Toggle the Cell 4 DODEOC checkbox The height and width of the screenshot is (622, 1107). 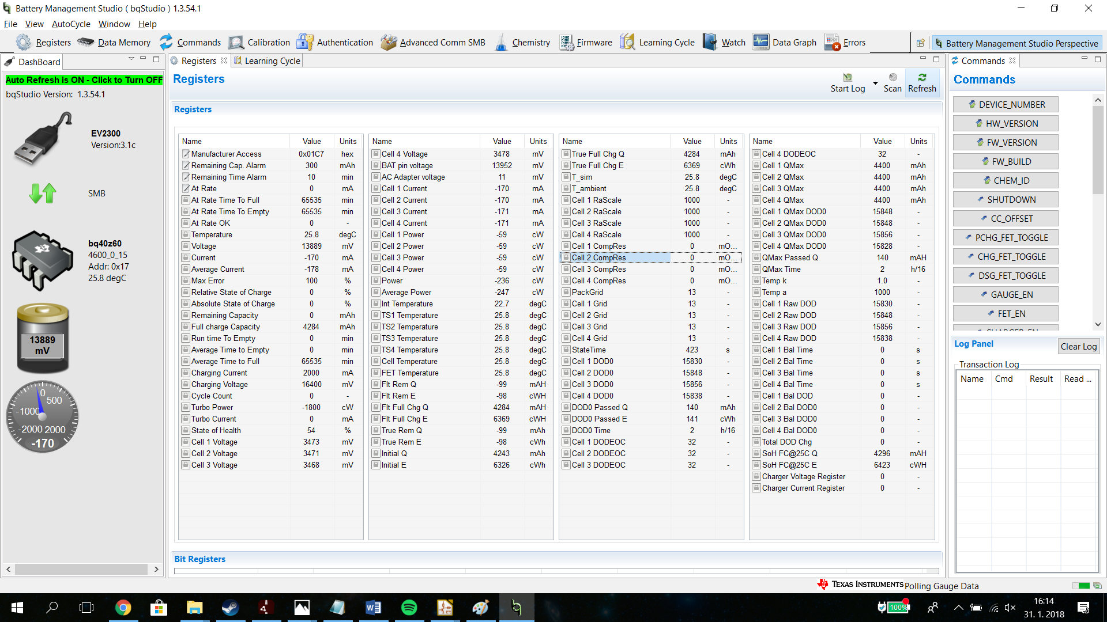click(x=756, y=154)
